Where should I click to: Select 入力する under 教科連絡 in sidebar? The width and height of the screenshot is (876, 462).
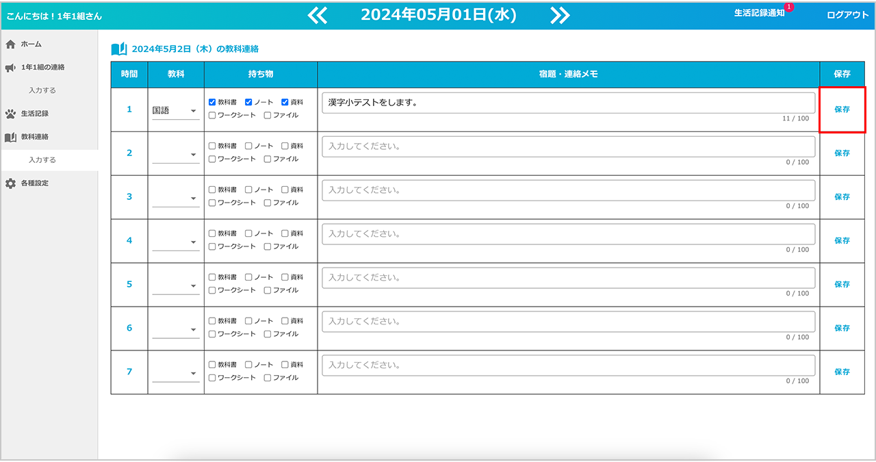click(42, 160)
